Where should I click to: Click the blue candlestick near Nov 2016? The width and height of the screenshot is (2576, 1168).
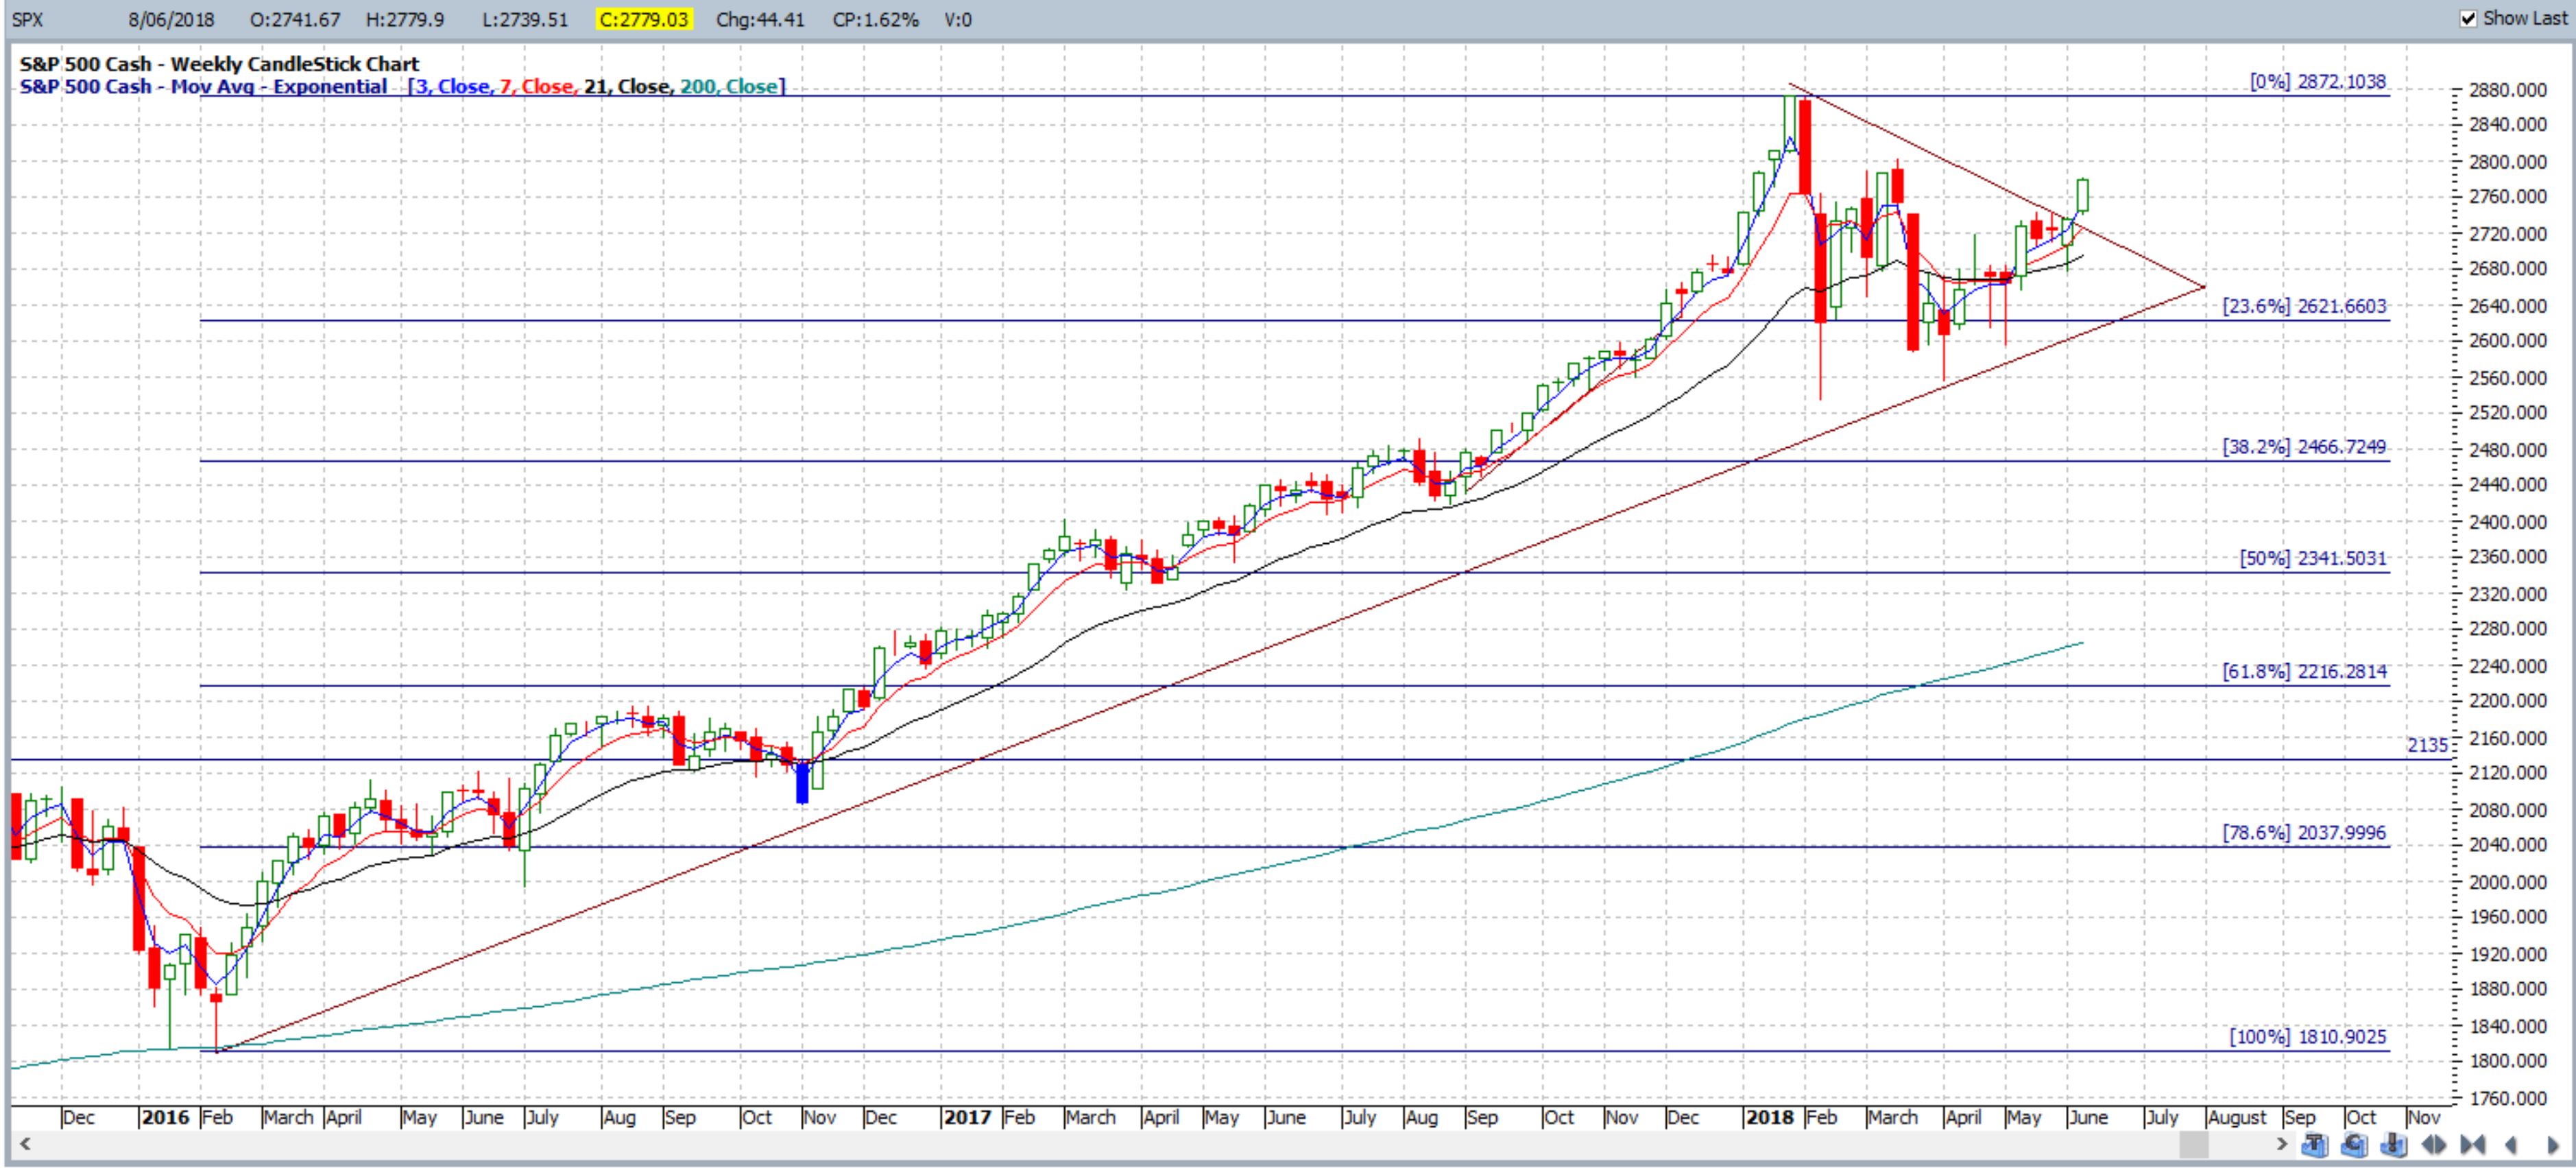click(802, 782)
